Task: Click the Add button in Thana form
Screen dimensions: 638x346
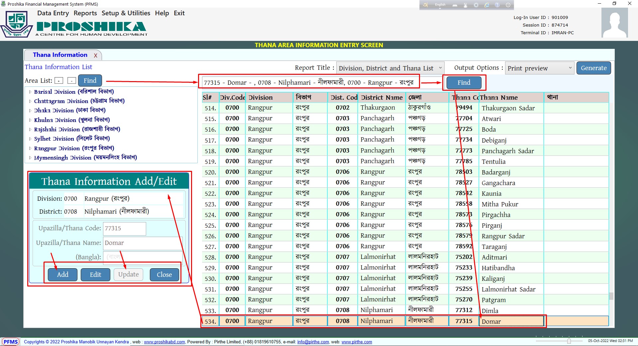Action: click(62, 275)
